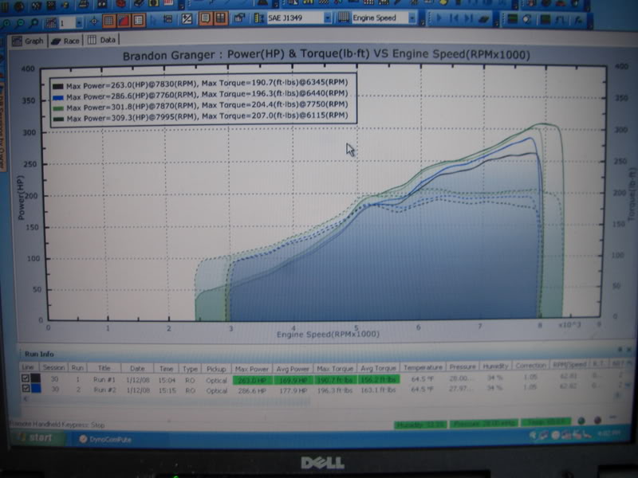Select the crosshair cursor tool icon
Viewport: 638px width, 478px height.
[93, 20]
